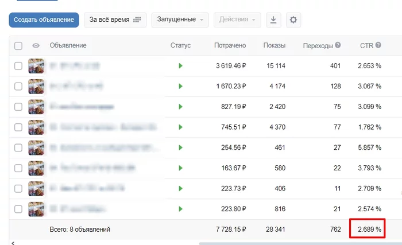Open the За всё время date range picker

[x=115, y=20]
